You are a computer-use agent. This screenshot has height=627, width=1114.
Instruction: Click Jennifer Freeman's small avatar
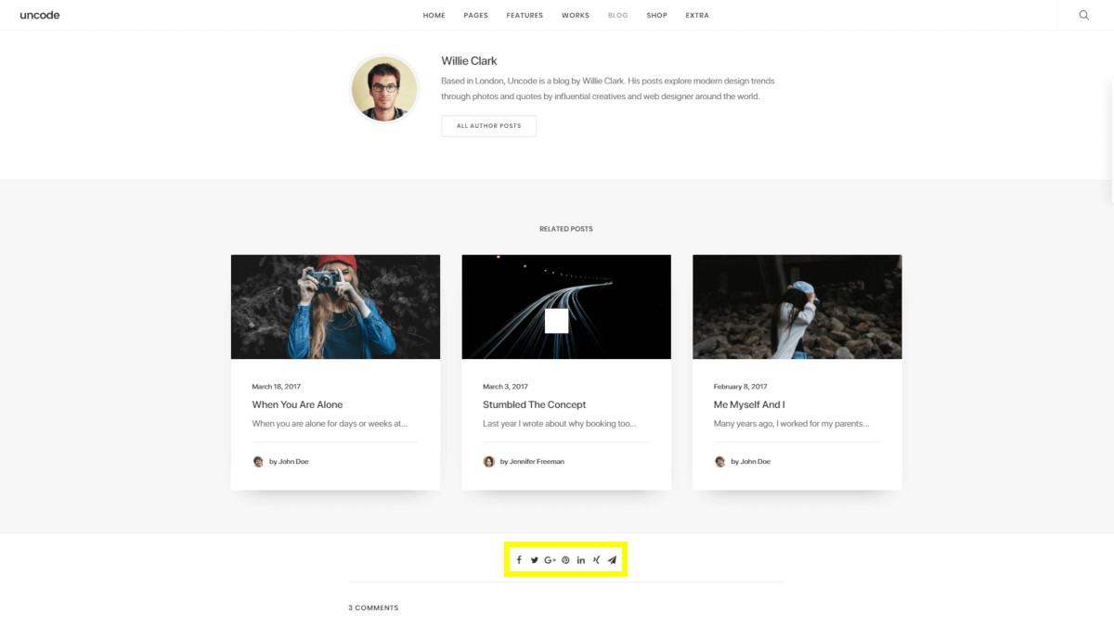(488, 461)
